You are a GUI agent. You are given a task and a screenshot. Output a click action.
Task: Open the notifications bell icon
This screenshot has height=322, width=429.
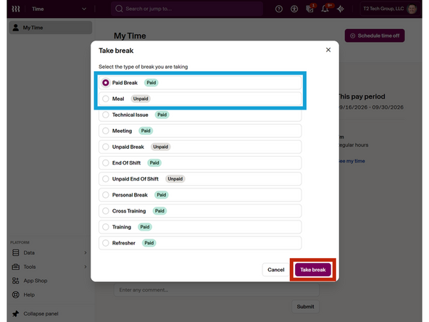click(325, 9)
